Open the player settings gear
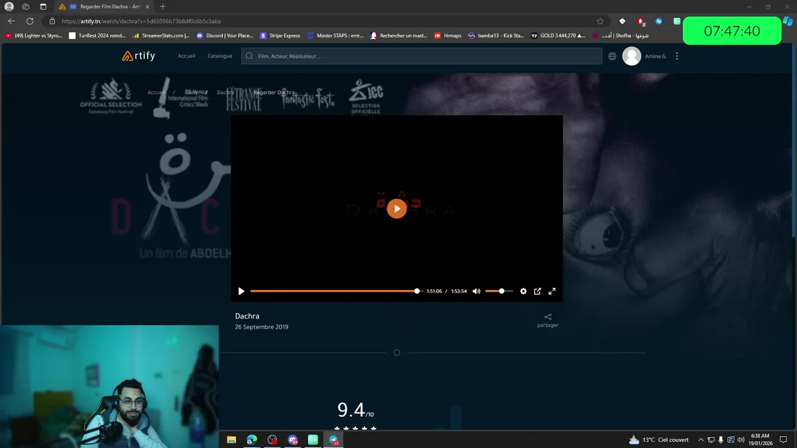The height and width of the screenshot is (448, 797). tap(523, 291)
